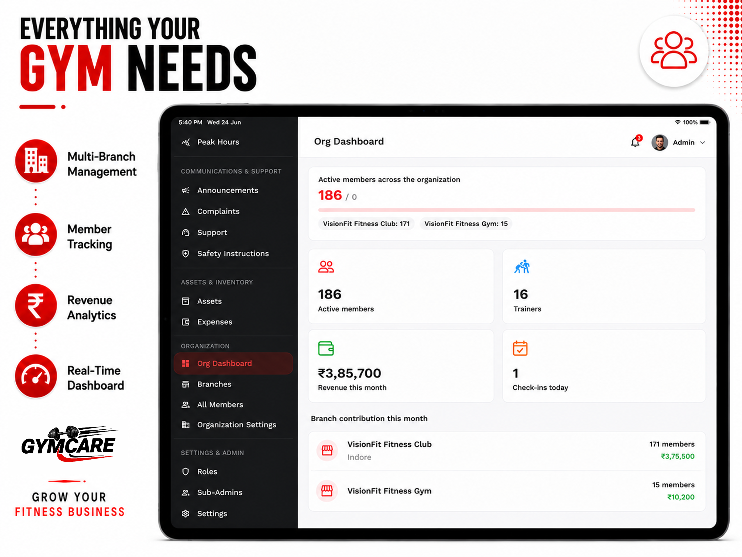Image resolution: width=742 pixels, height=557 pixels.
Task: Open the Organization Settings label
Action: tap(236, 425)
